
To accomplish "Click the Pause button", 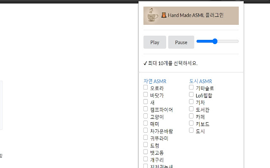I will tap(181, 42).
